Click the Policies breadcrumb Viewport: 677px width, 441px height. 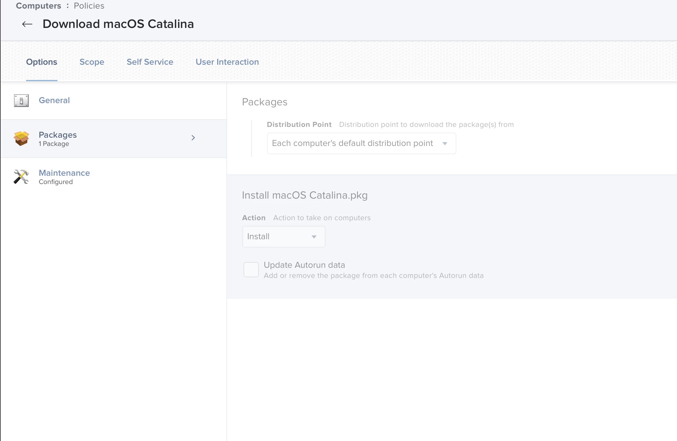[89, 6]
